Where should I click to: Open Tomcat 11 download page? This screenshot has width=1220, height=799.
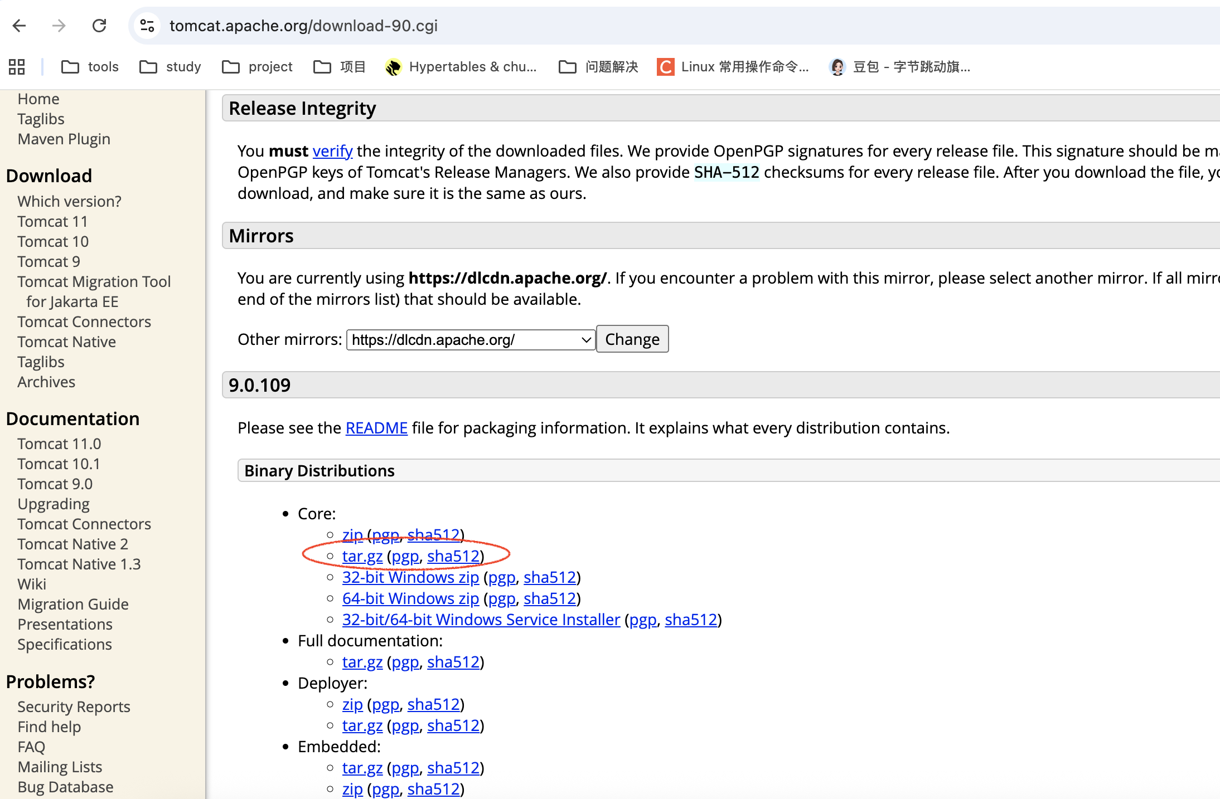pos(52,221)
